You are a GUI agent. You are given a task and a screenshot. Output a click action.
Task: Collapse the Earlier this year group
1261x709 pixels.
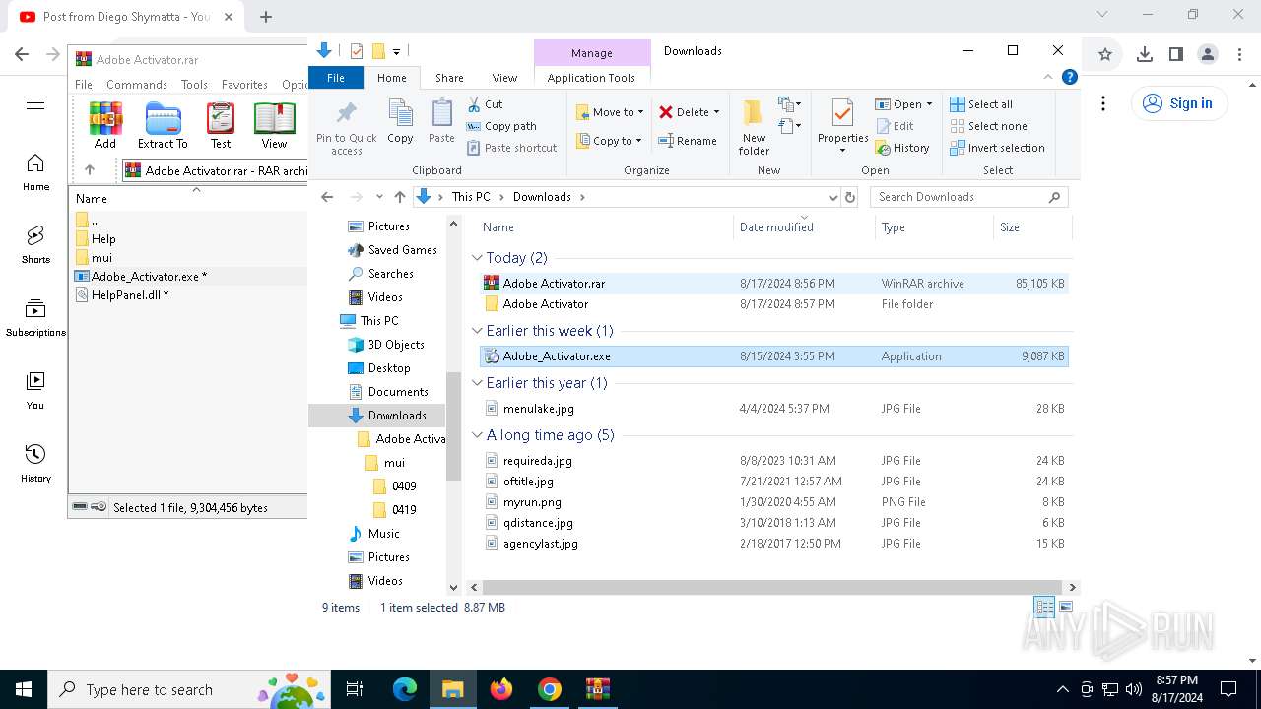[478, 383]
